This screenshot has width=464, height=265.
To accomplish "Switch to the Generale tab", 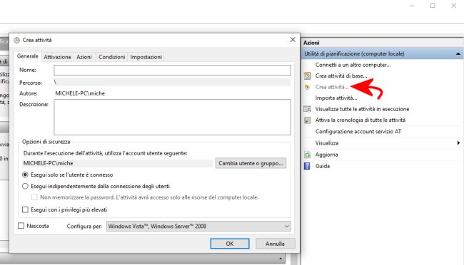I will (28, 56).
